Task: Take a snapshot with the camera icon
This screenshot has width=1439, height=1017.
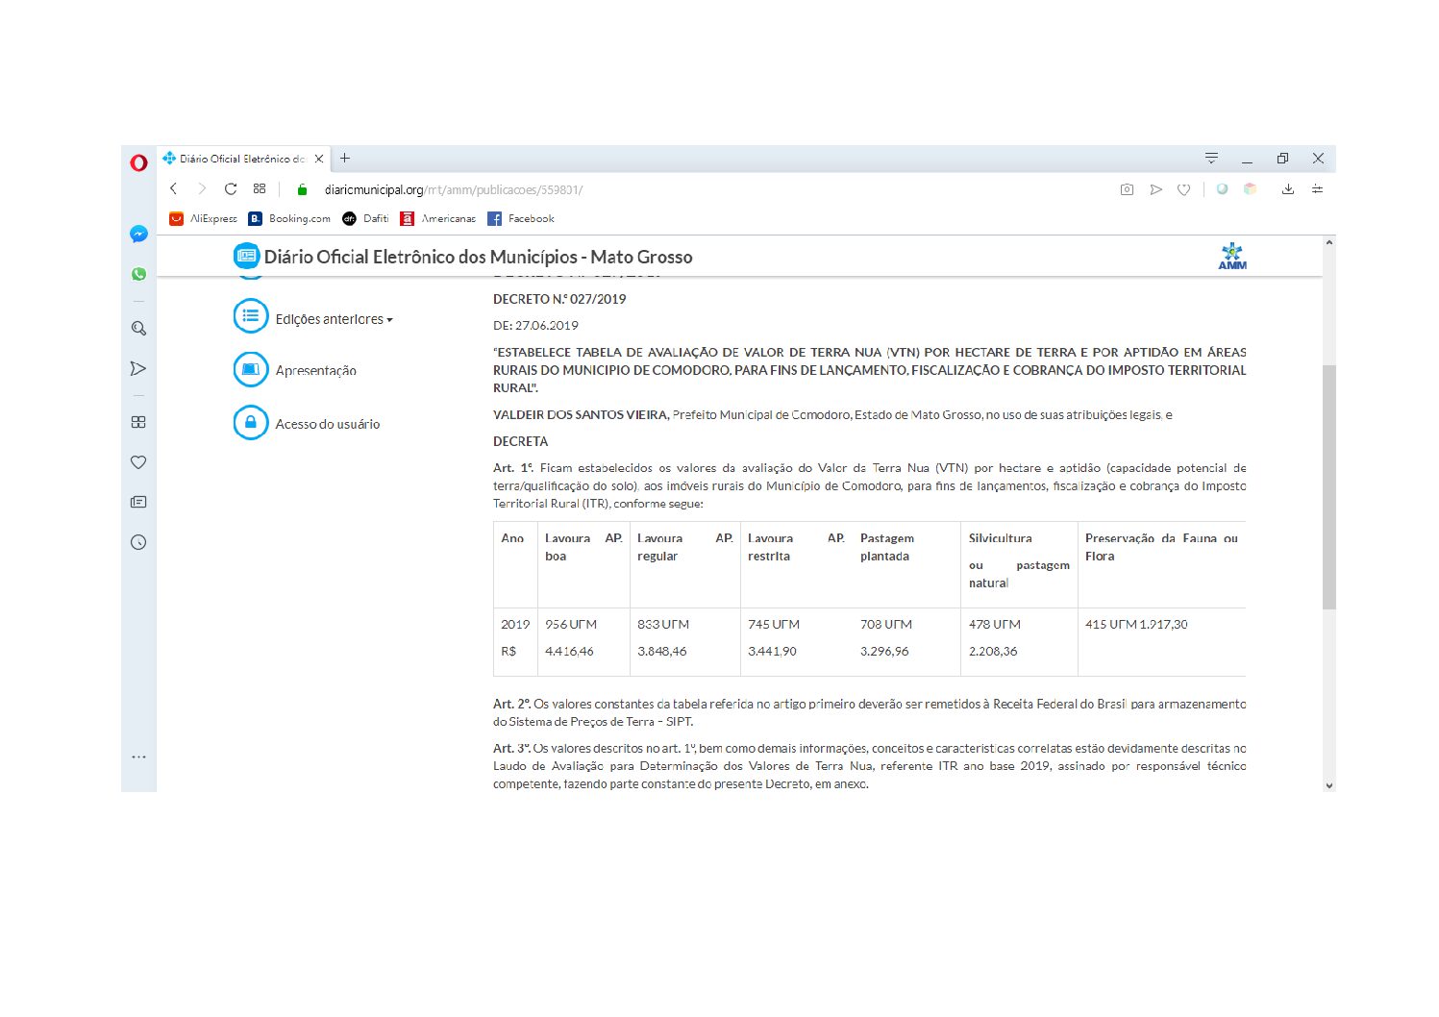Action: 1127,189
